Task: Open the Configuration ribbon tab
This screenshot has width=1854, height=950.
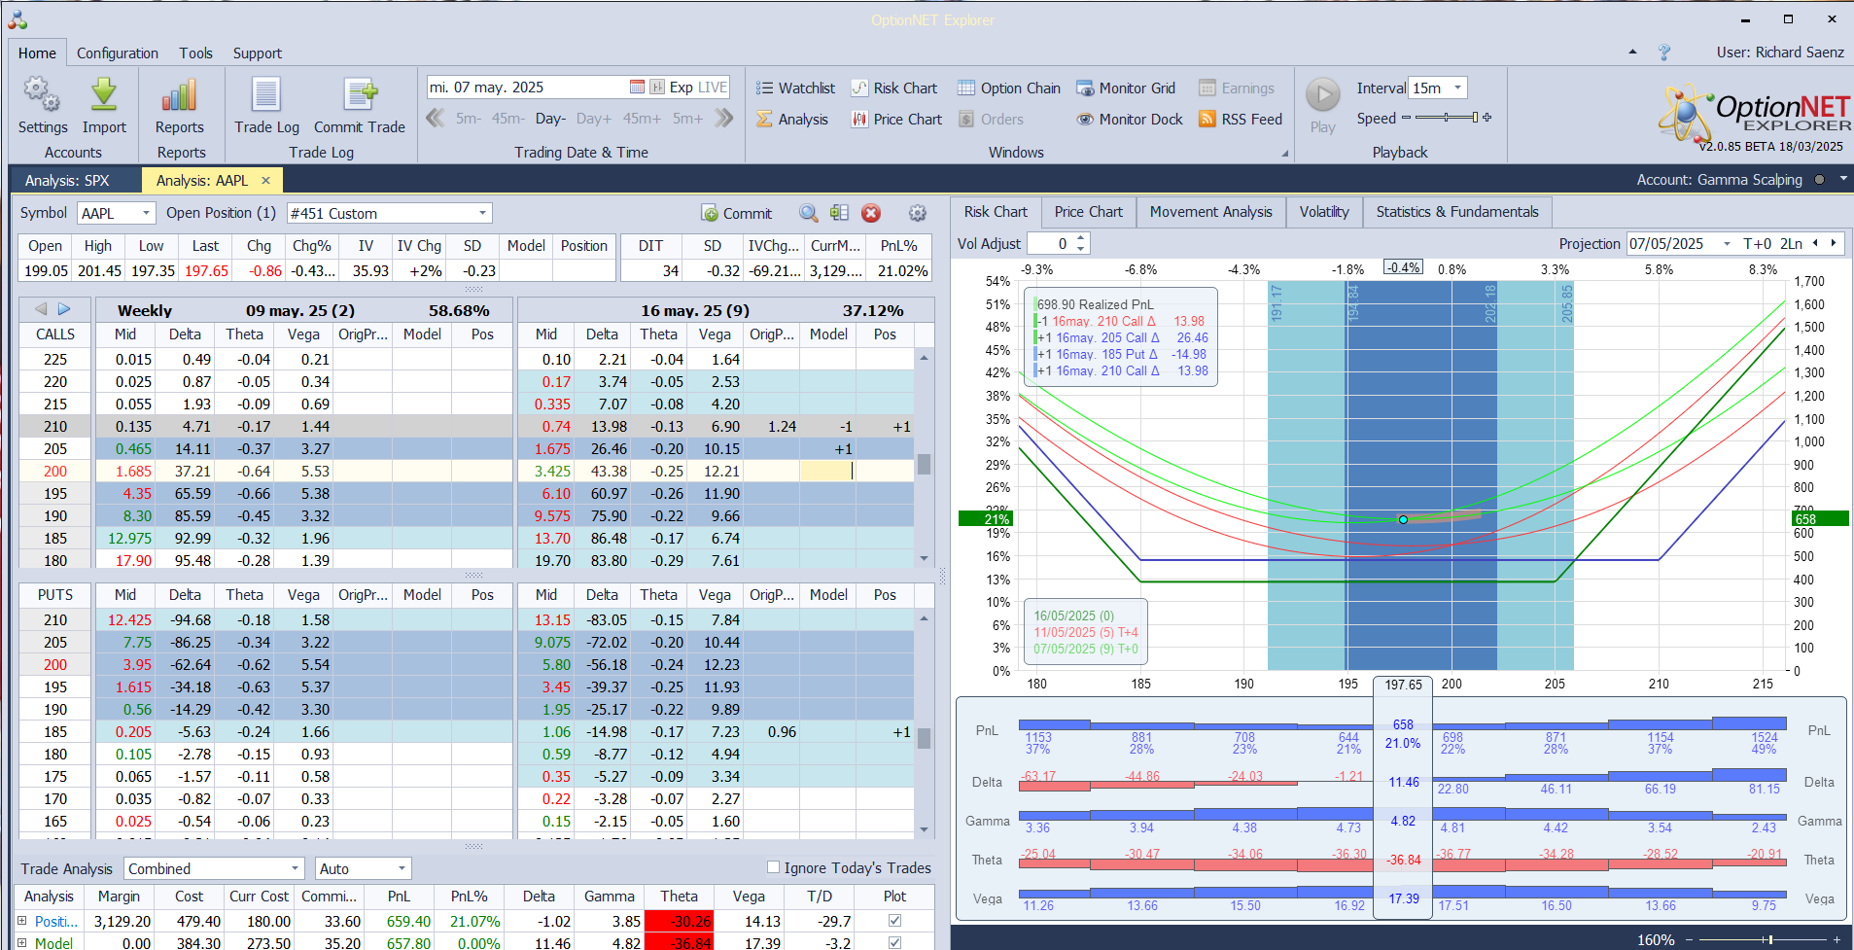Action: tap(118, 53)
